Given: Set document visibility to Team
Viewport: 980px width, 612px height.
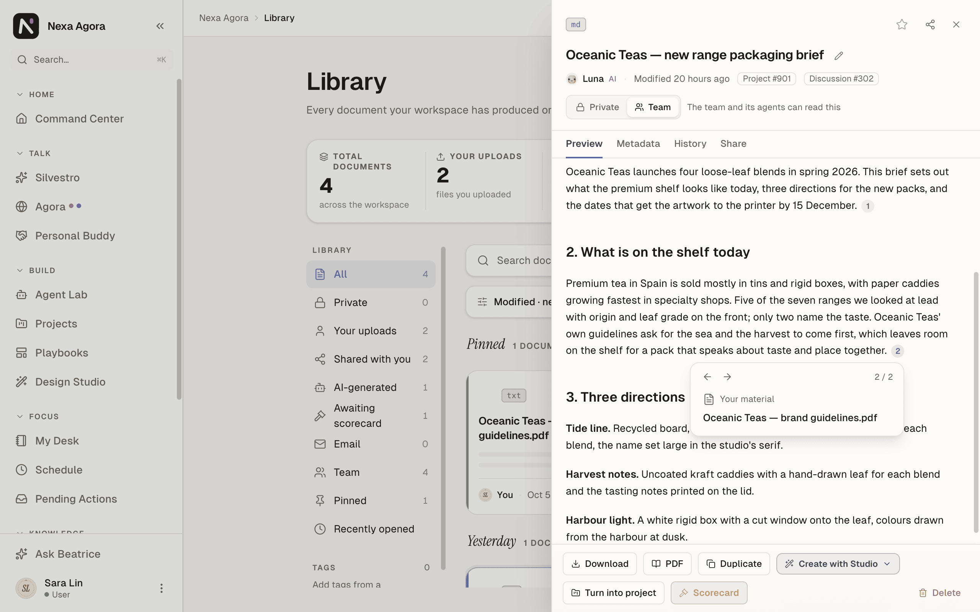Looking at the screenshot, I should [653, 107].
